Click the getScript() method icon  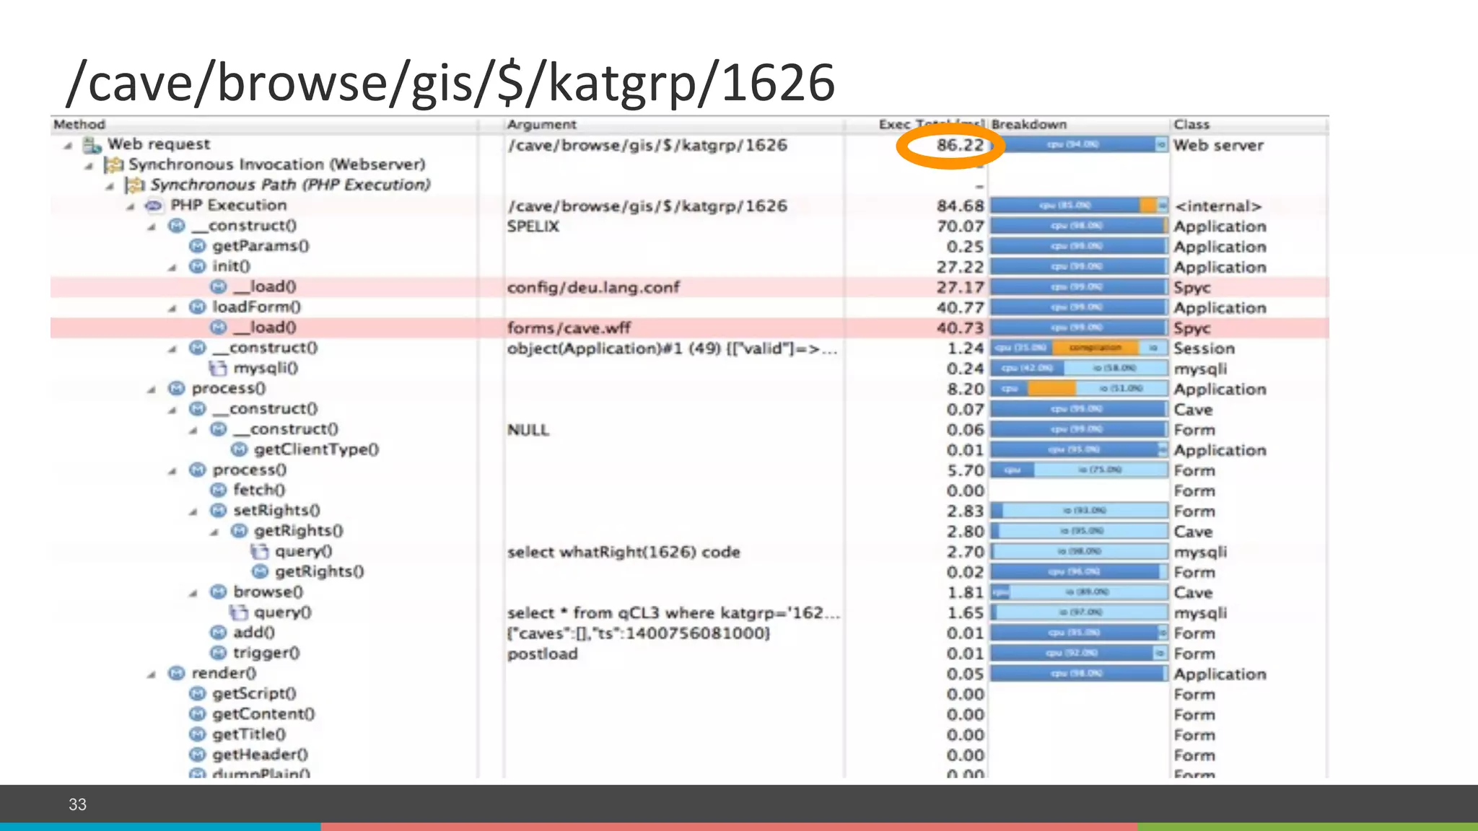click(198, 694)
